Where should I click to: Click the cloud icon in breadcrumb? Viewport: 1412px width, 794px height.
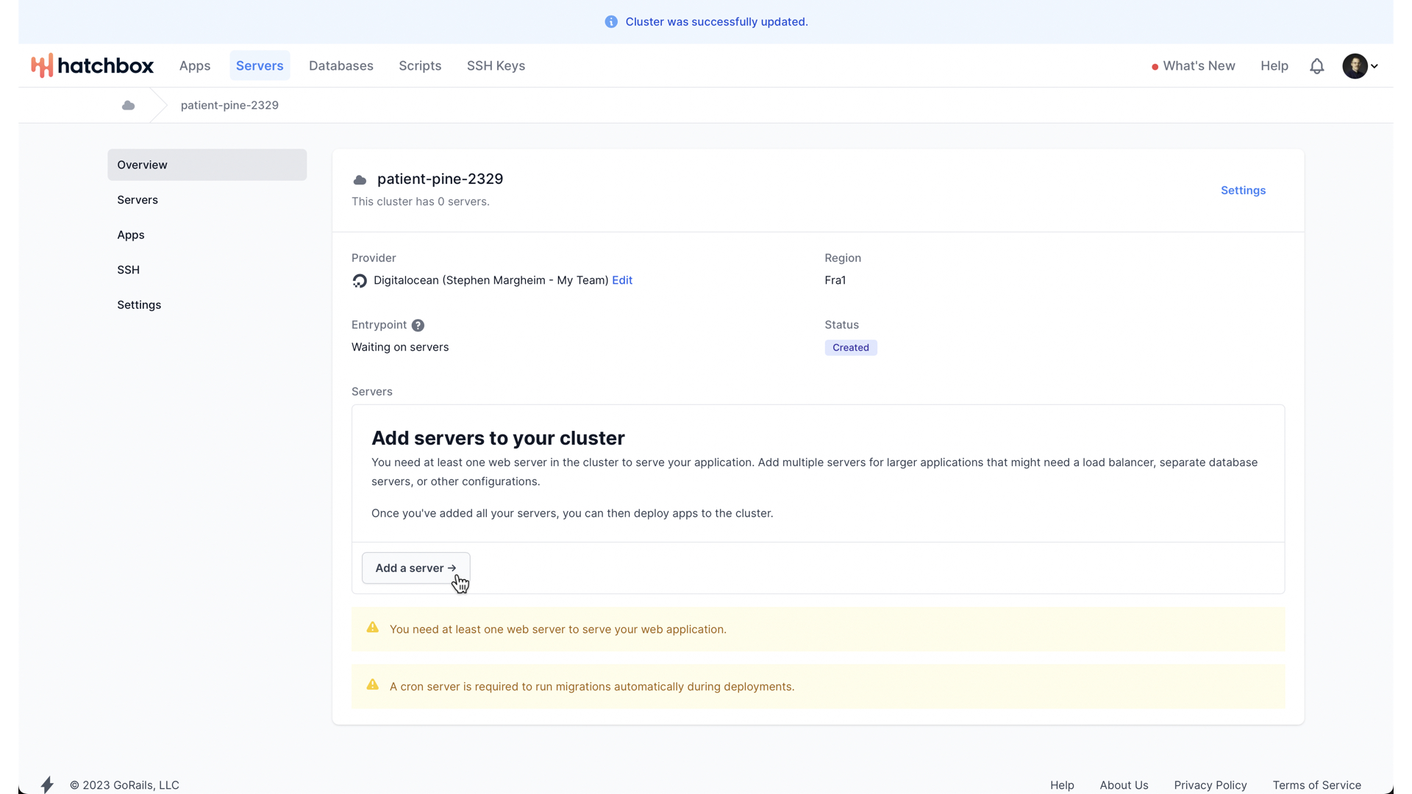(128, 105)
